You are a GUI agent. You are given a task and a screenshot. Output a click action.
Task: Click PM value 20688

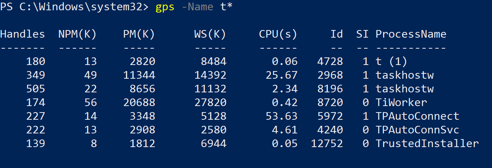(139, 103)
